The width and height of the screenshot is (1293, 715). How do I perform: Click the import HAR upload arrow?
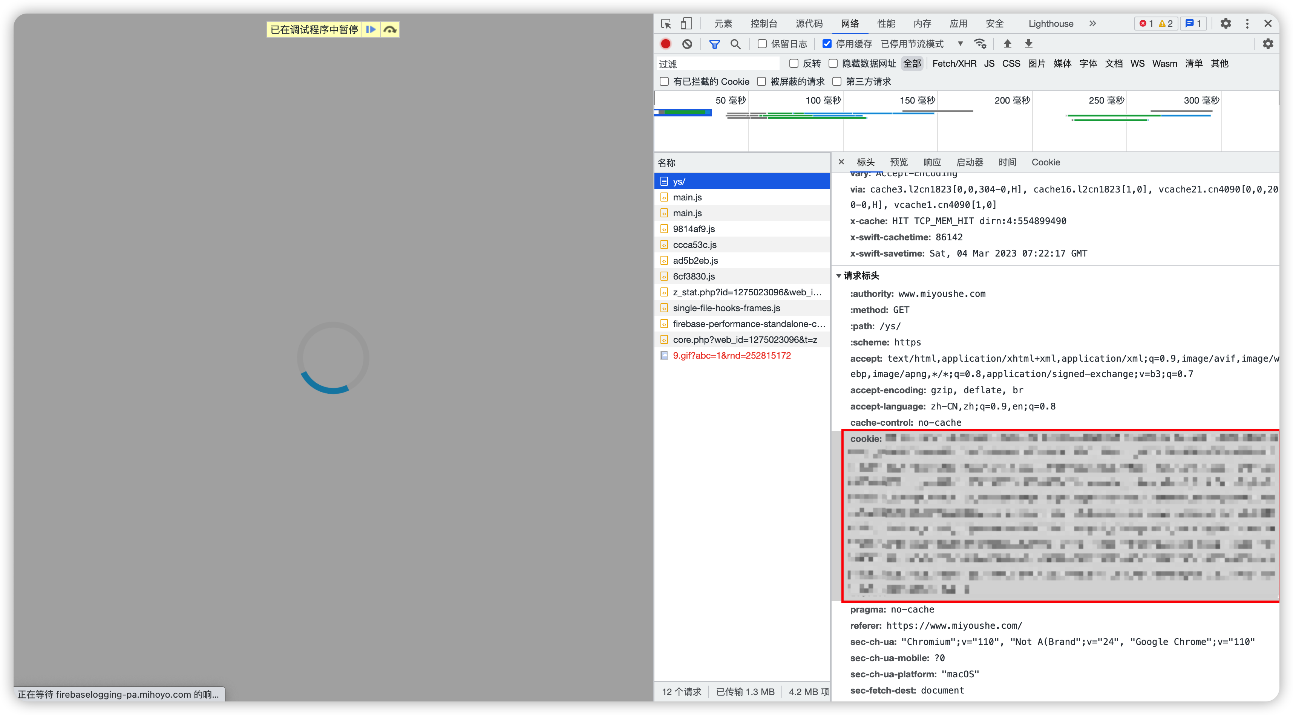[x=1007, y=44]
